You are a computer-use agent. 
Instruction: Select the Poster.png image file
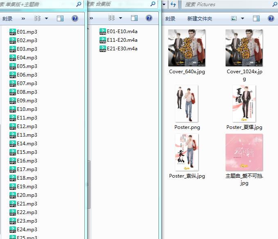(x=187, y=104)
